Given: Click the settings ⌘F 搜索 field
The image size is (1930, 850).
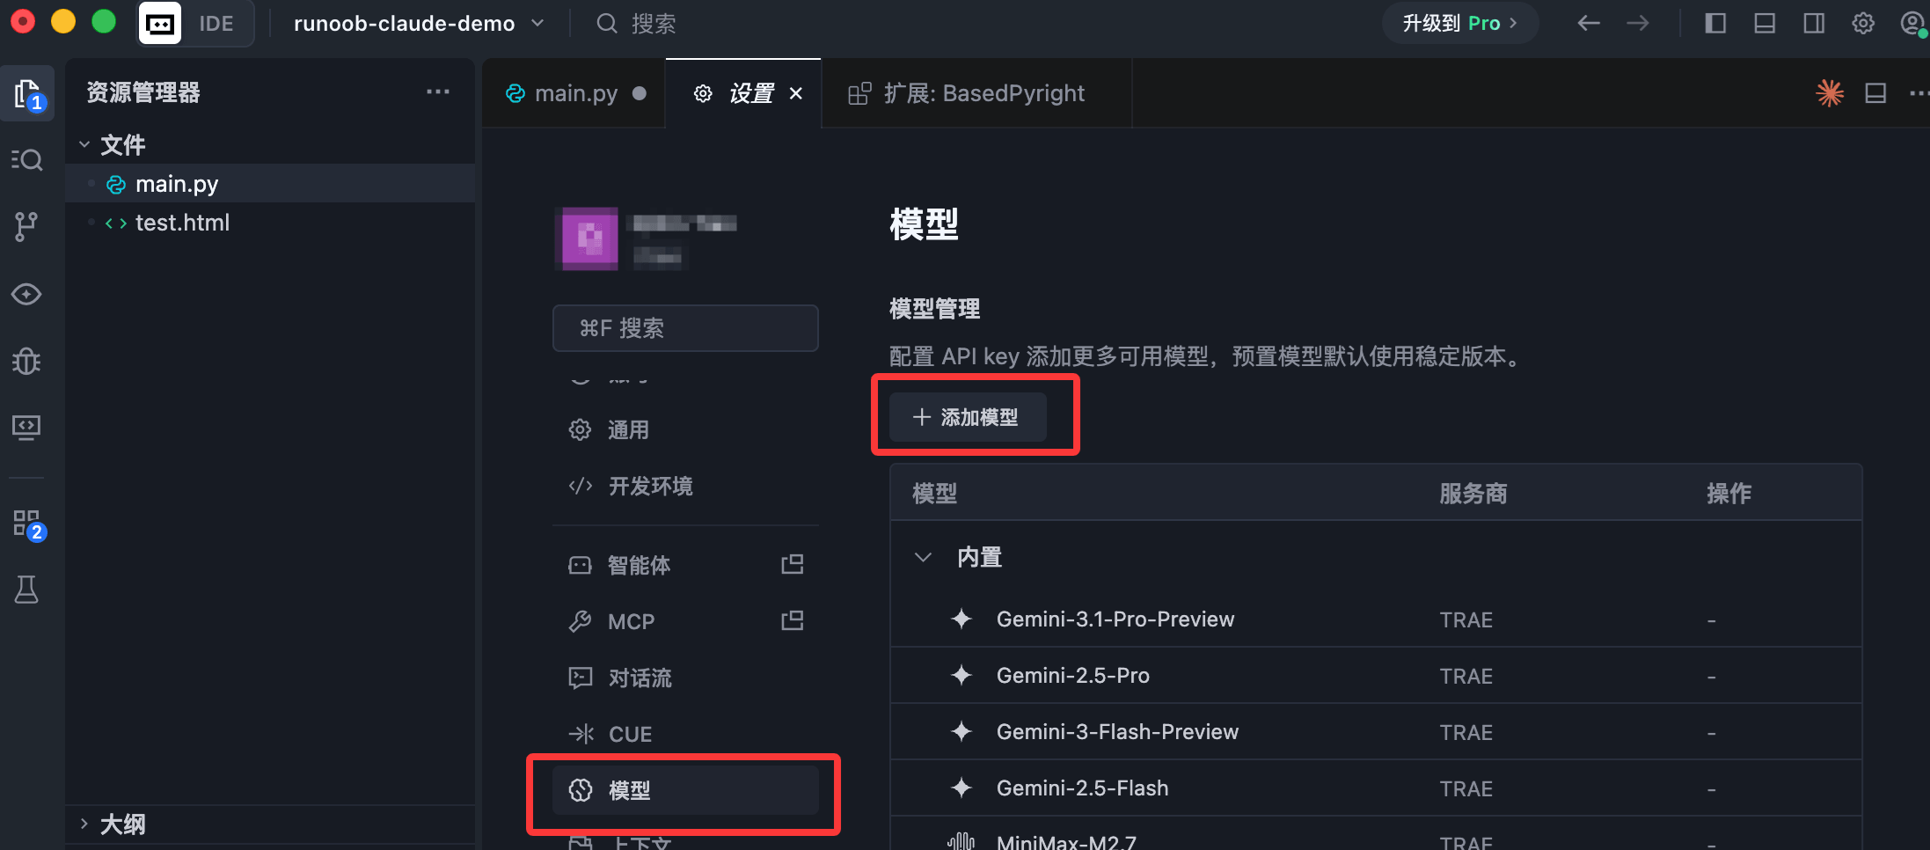Looking at the screenshot, I should click(685, 328).
